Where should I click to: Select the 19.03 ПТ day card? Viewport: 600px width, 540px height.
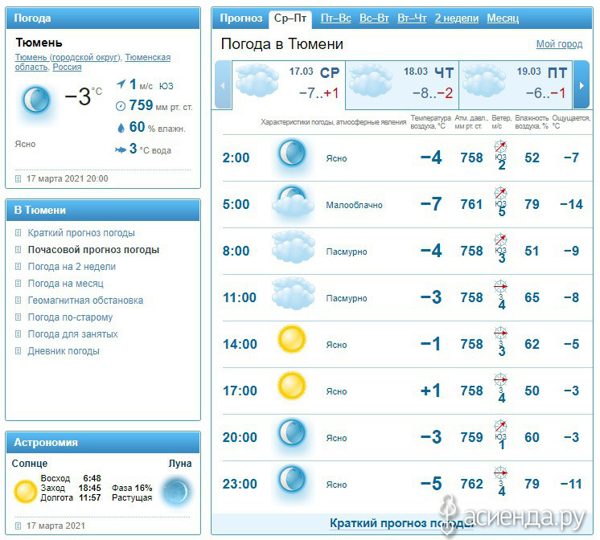[x=516, y=85]
